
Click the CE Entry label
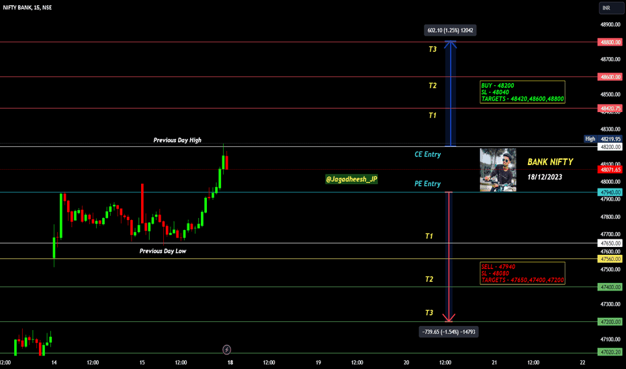coord(428,154)
